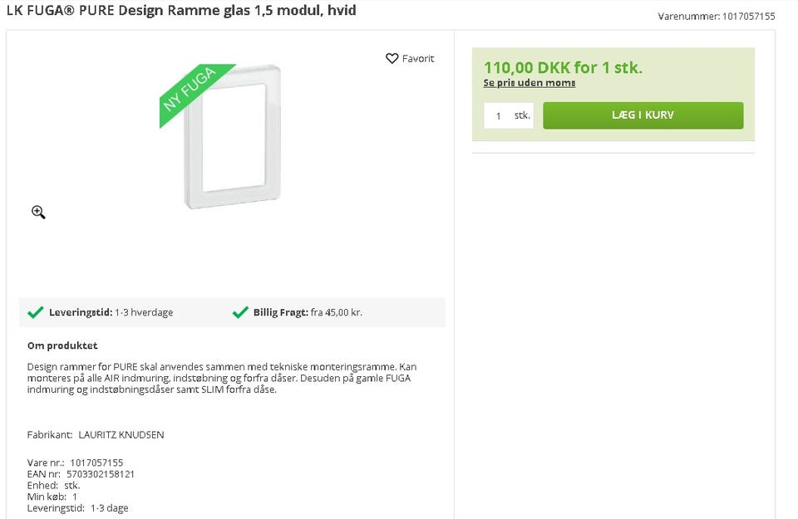Click the LAURITZ KNUDSEN manufacturer name
The height and width of the screenshot is (519, 798).
pos(121,435)
